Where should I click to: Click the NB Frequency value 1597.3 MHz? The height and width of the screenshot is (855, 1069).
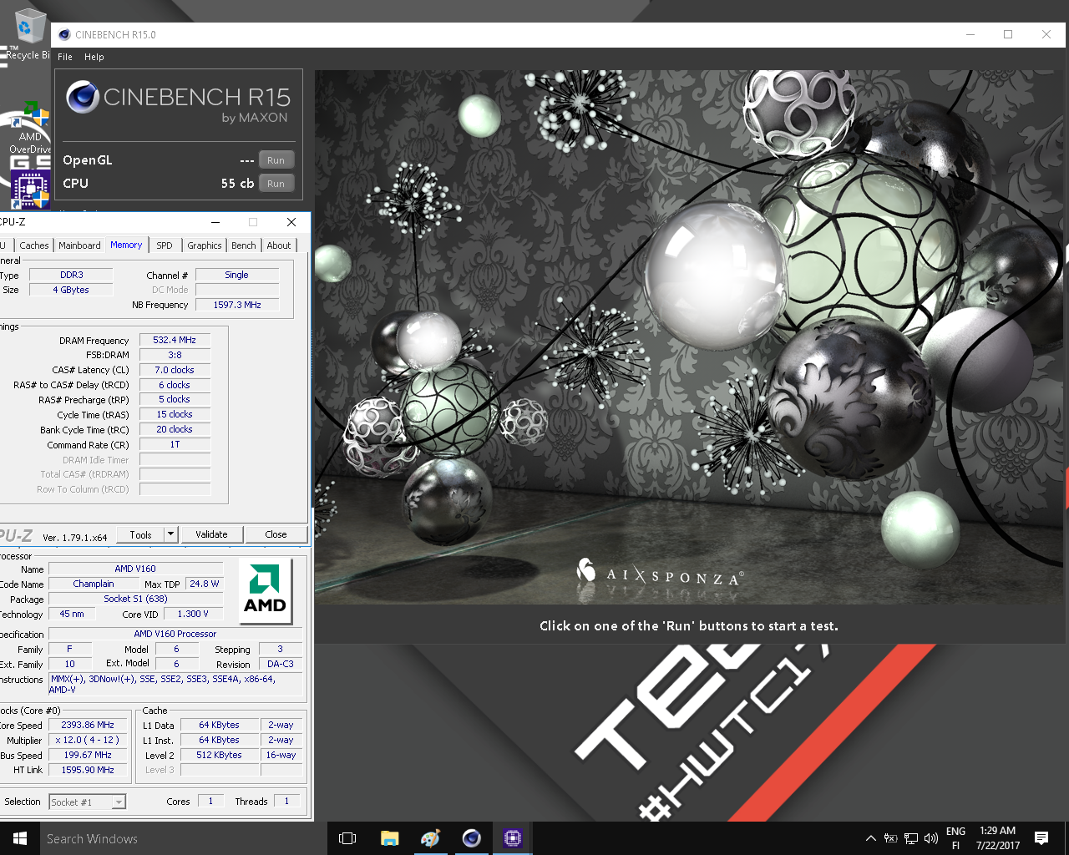point(237,305)
